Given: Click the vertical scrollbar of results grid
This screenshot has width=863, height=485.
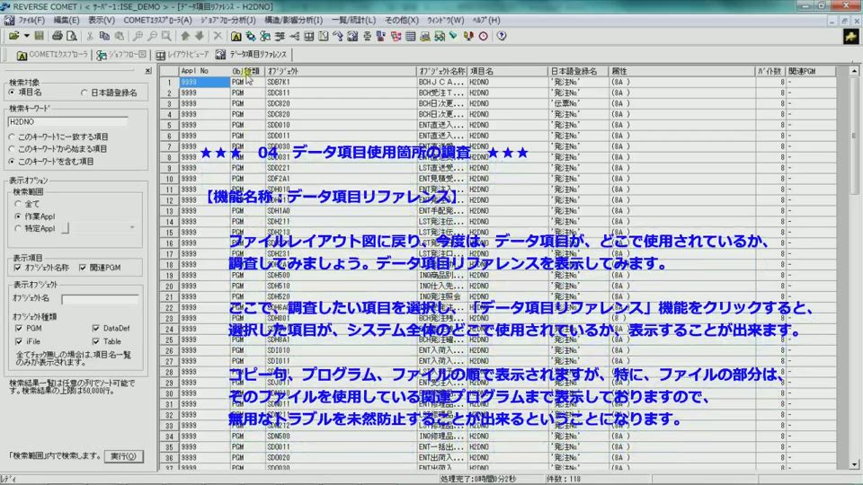Looking at the screenshot, I should pos(855,269).
